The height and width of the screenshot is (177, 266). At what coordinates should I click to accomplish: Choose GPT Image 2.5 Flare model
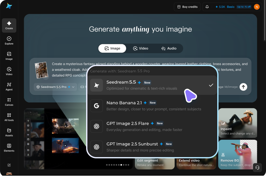coord(152,126)
